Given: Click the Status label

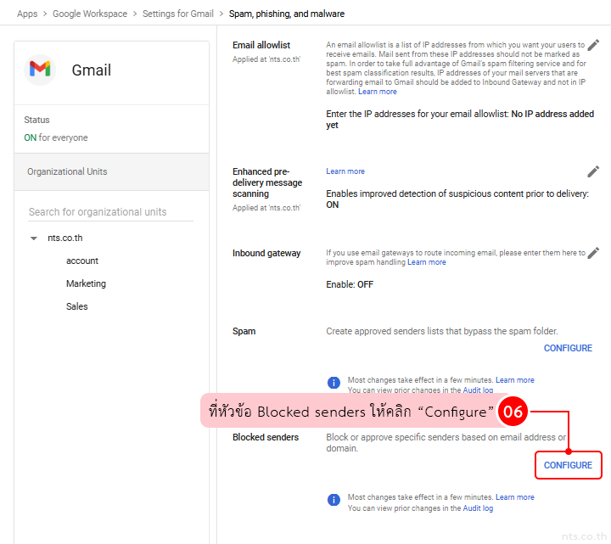Looking at the screenshot, I should click(x=37, y=120).
